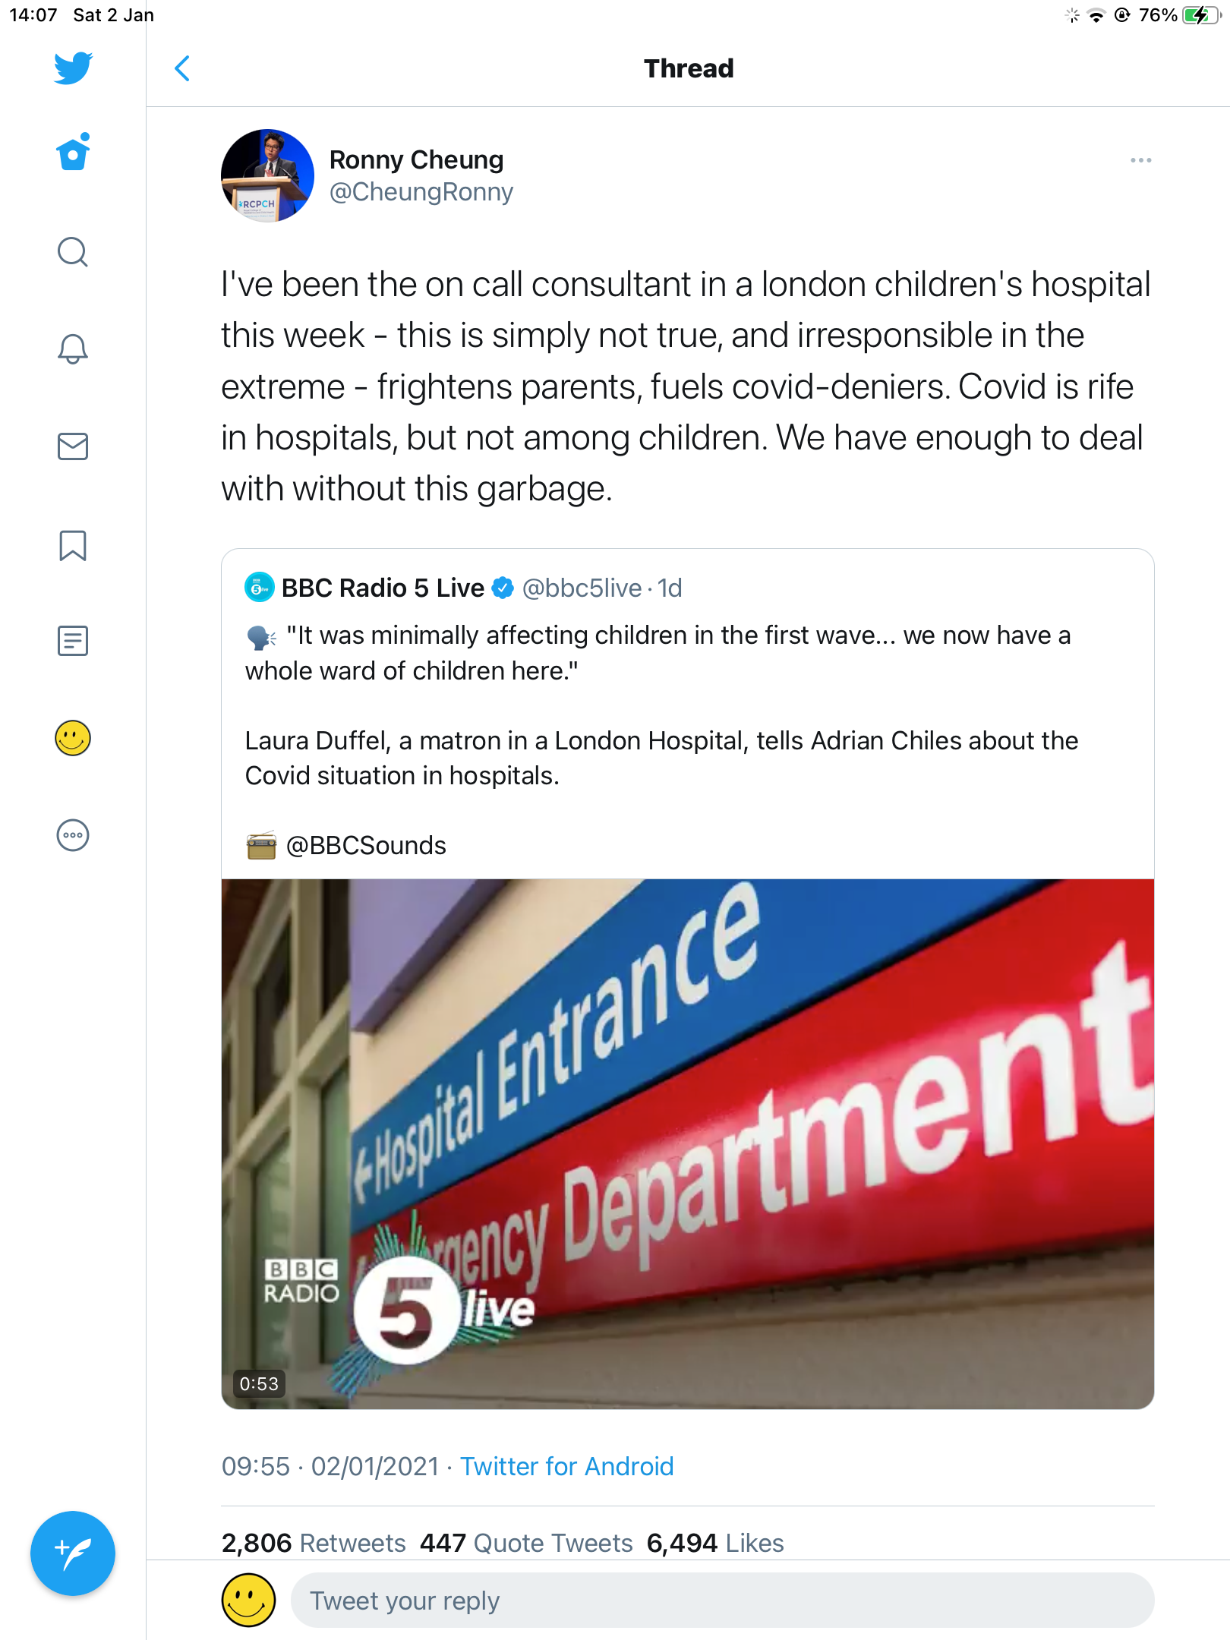Open Notifications bell icon

point(73,349)
